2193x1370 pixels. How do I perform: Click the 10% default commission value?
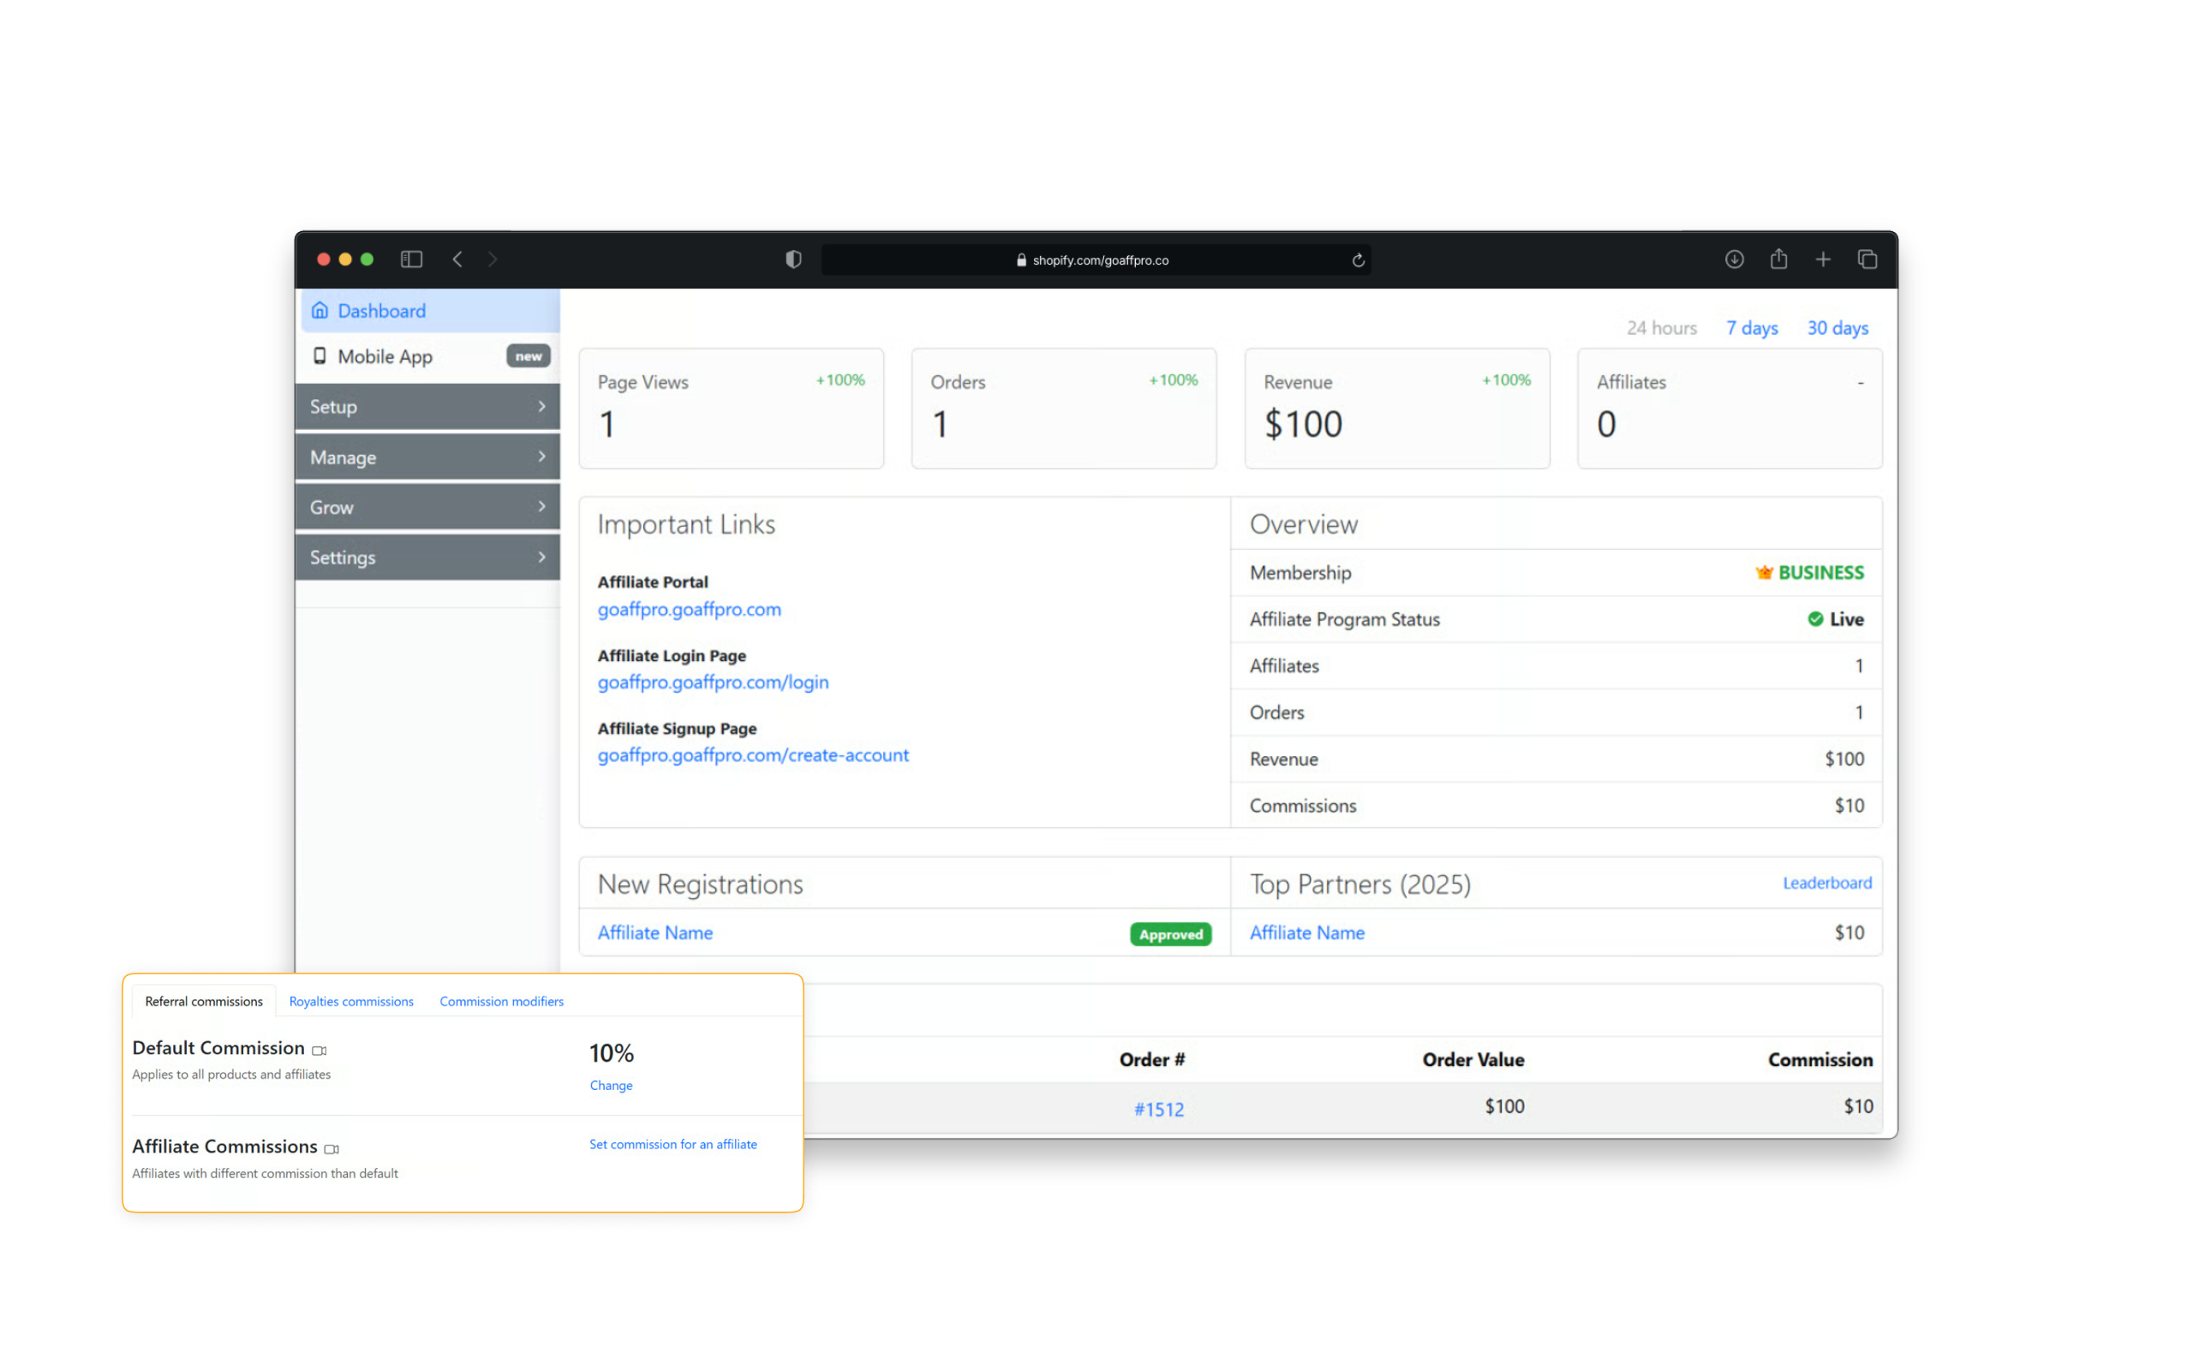pos(612,1053)
